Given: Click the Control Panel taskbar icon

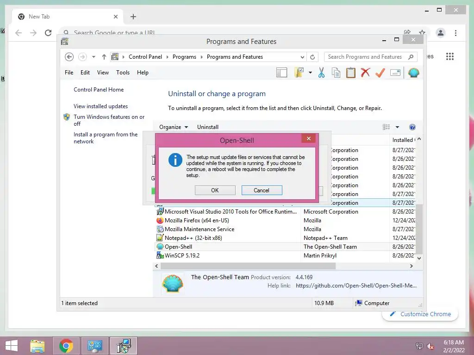Looking at the screenshot, I should point(94,346).
